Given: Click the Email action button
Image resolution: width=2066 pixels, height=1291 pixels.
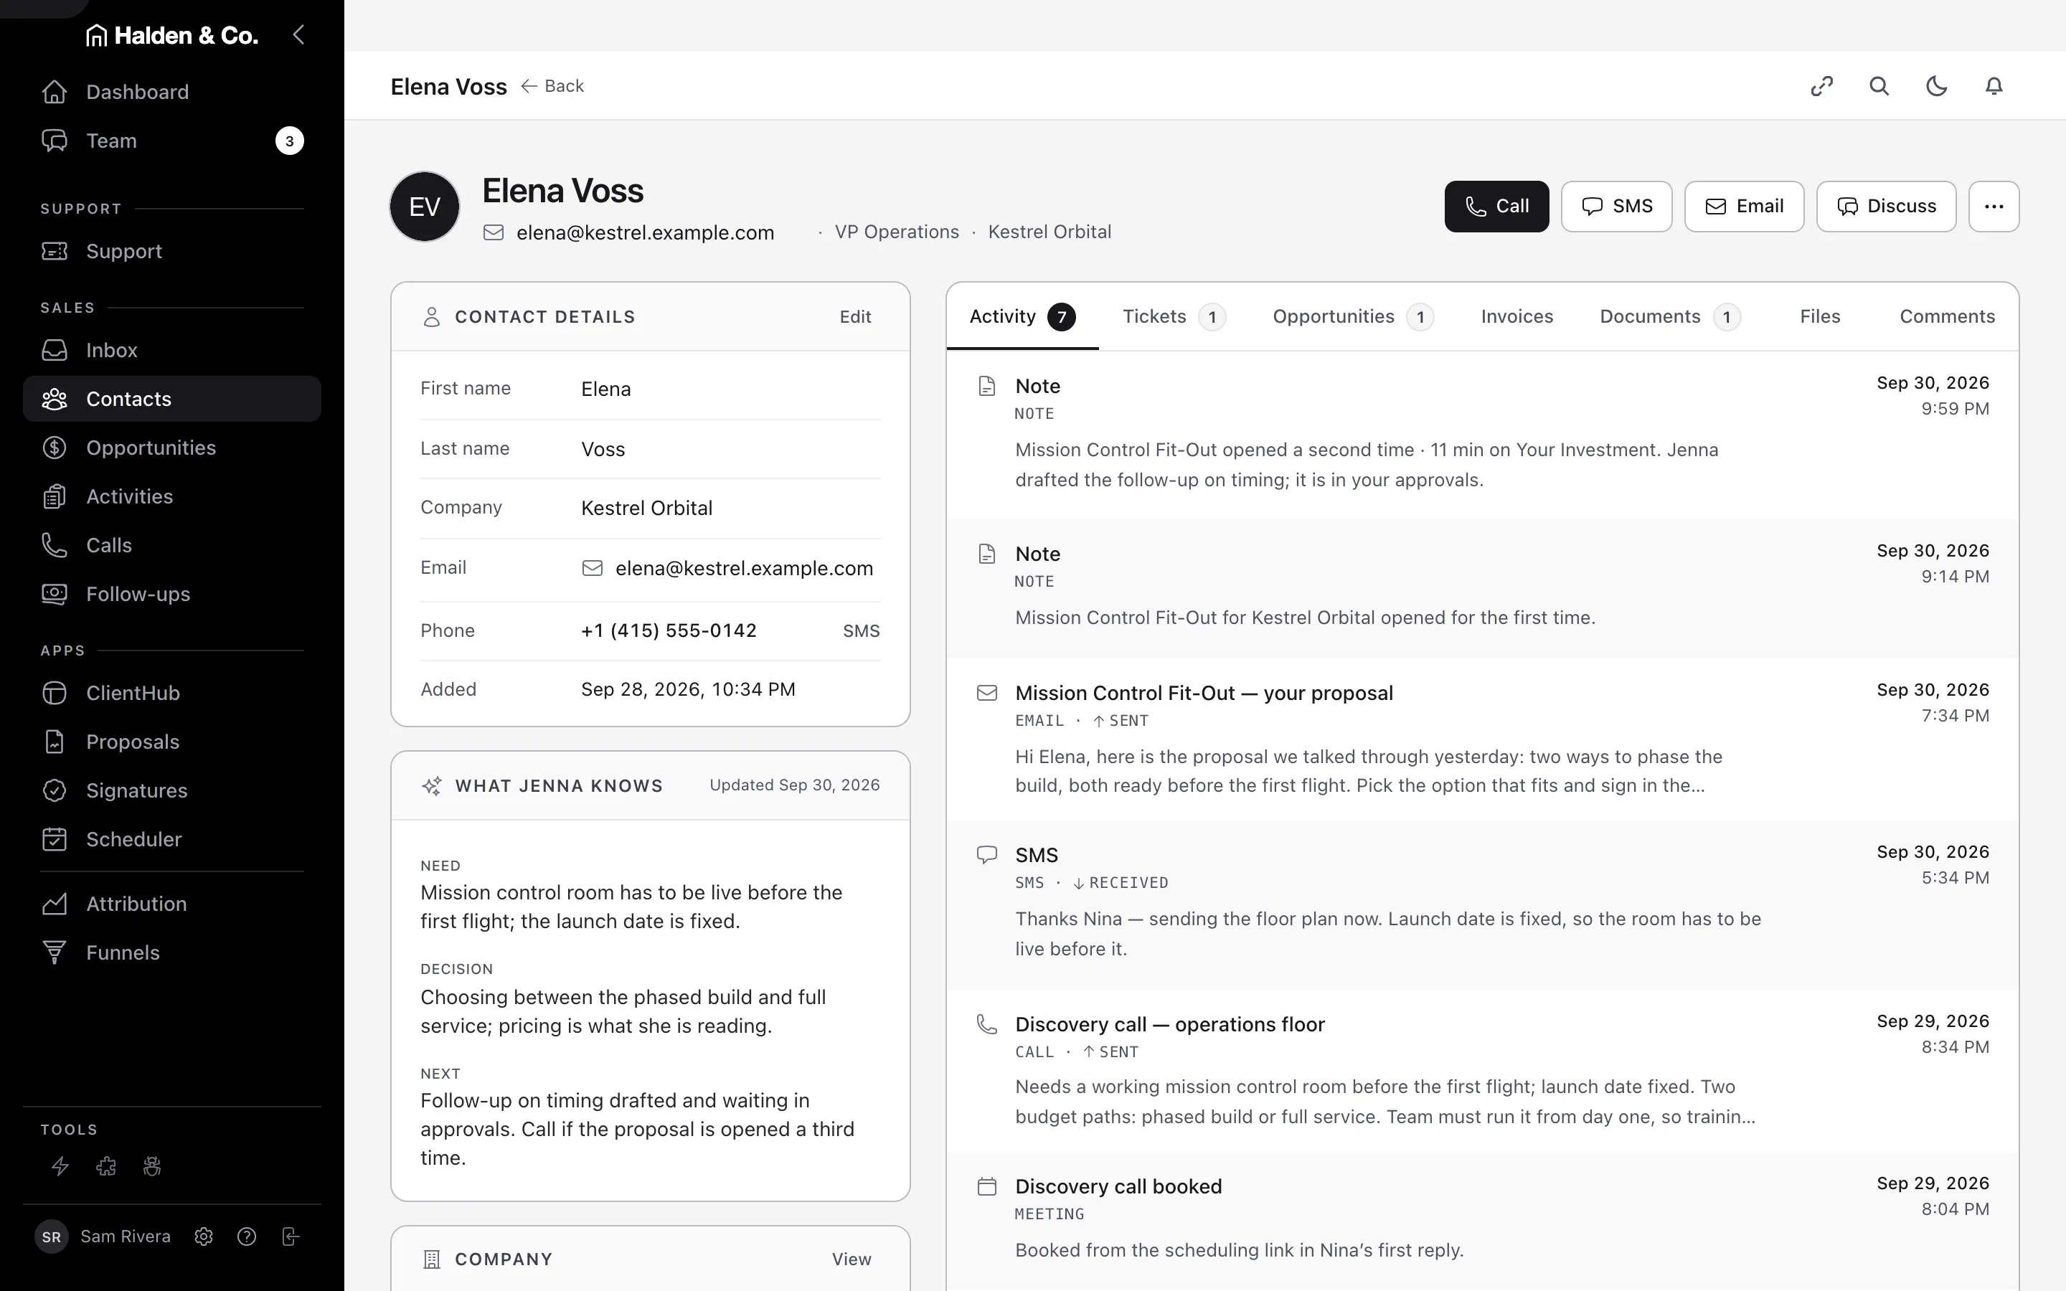Looking at the screenshot, I should click(x=1744, y=207).
